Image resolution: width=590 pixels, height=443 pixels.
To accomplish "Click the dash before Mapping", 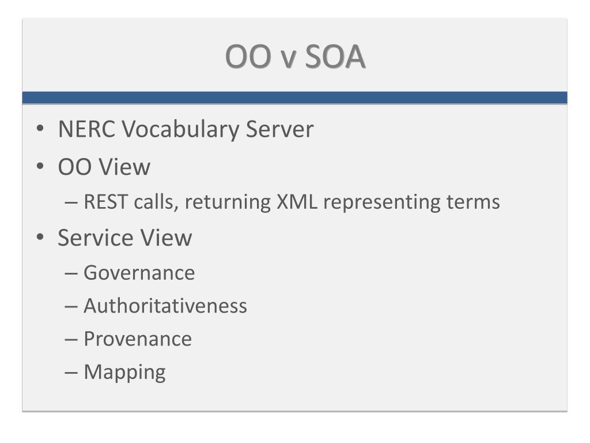I will point(71,373).
